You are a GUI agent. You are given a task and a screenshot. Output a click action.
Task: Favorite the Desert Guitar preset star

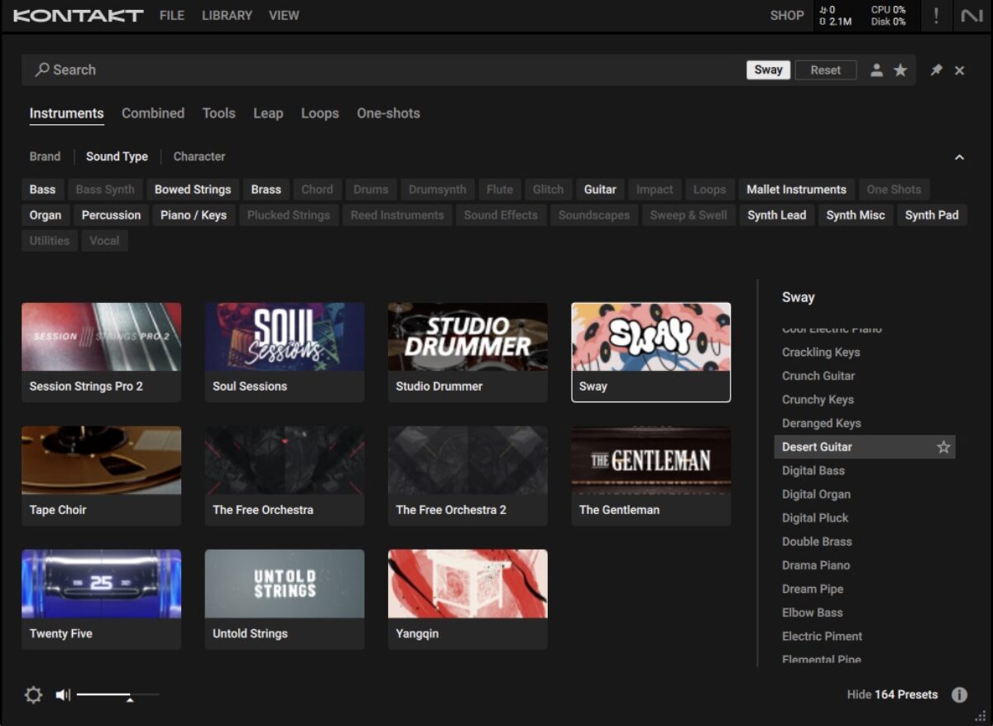pyautogui.click(x=943, y=447)
